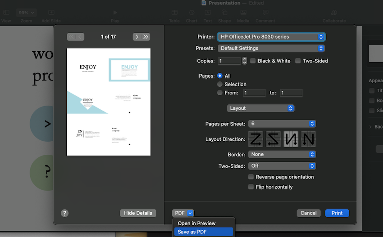This screenshot has height=237, width=383.
Task: Click the Copies number field
Action: pyautogui.click(x=229, y=61)
